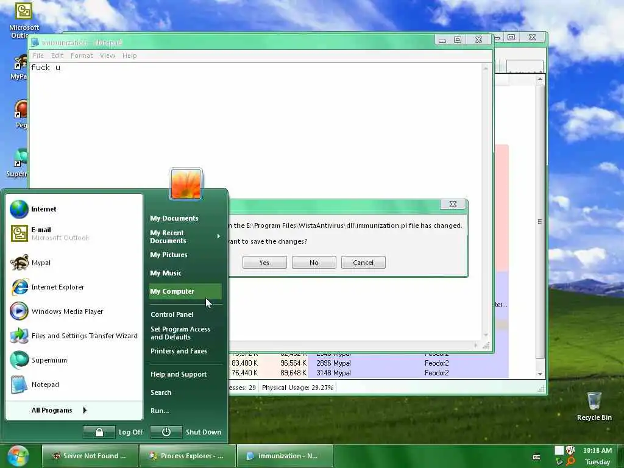The image size is (624, 468).
Task: Open Notepad Edit menu
Action: click(x=57, y=55)
